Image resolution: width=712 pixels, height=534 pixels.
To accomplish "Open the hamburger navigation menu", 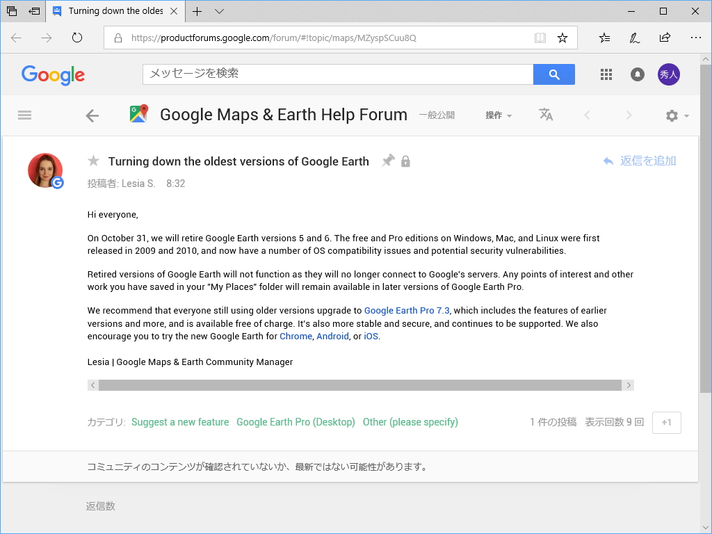I will pyautogui.click(x=24, y=115).
